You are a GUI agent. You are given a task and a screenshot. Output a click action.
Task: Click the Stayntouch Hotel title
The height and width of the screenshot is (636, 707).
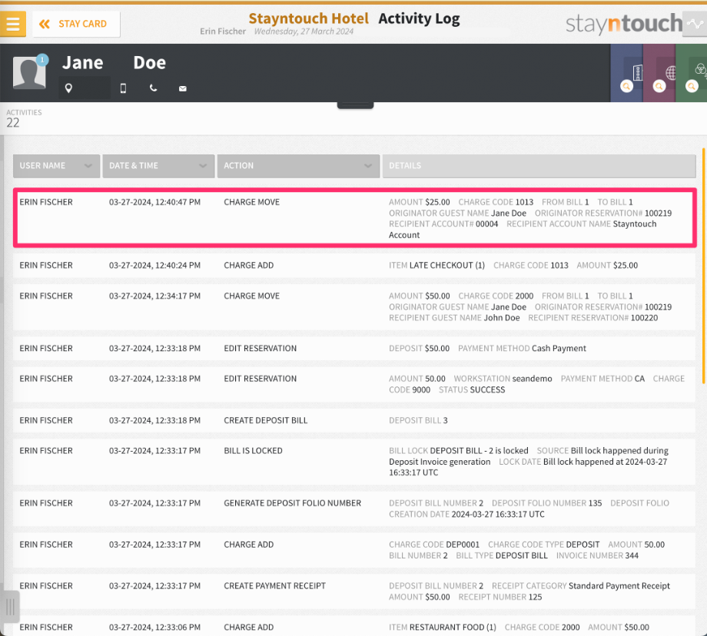(x=308, y=18)
